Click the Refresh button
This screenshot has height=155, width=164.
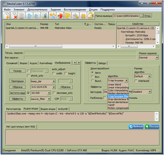136,127
